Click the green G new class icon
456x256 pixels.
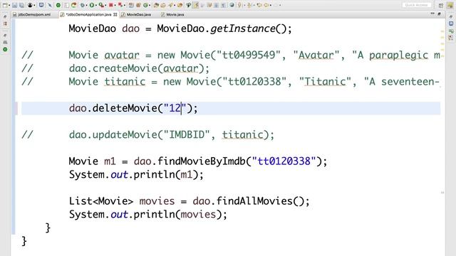(x=145, y=5)
